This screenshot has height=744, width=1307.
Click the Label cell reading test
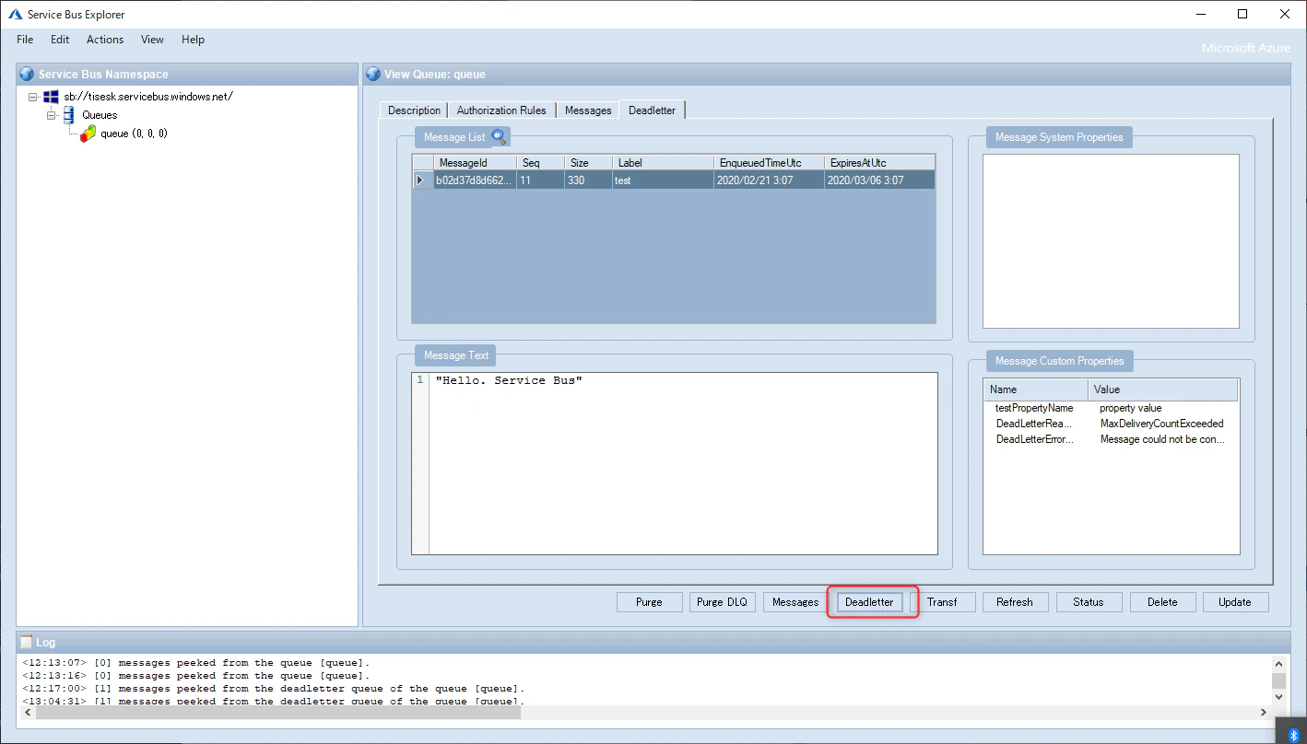click(x=663, y=180)
